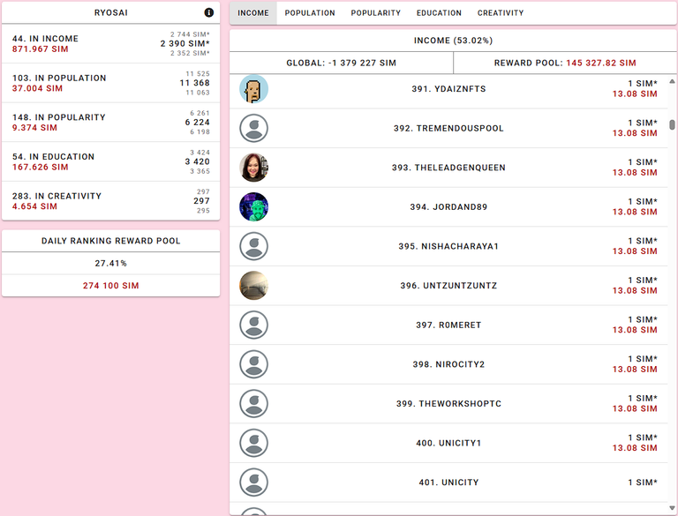
Task: Click the scroll up arrow of ranking list
Action: point(672,81)
